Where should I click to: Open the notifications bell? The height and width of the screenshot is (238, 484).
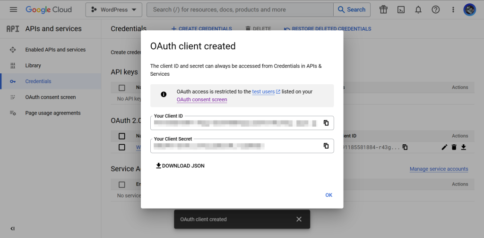[418, 9]
